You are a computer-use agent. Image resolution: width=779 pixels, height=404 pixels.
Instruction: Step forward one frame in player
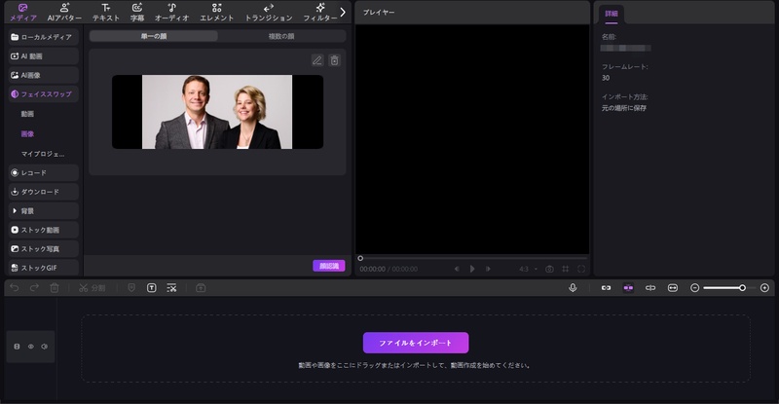pos(489,269)
